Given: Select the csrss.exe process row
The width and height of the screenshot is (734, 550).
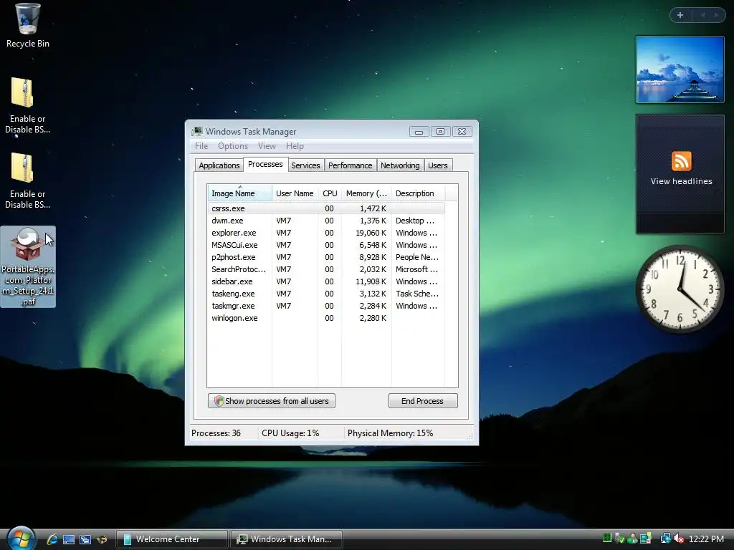Looking at the screenshot, I should pyautogui.click(x=326, y=208).
